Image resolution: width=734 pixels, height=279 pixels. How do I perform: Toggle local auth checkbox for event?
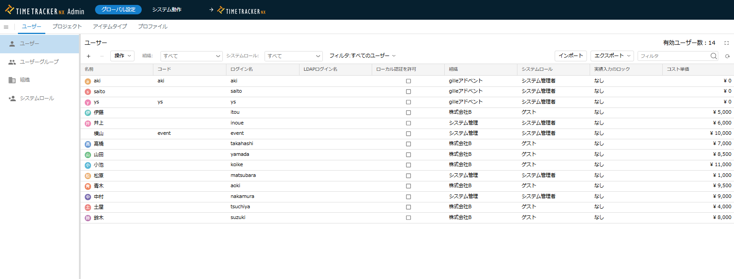tap(408, 133)
